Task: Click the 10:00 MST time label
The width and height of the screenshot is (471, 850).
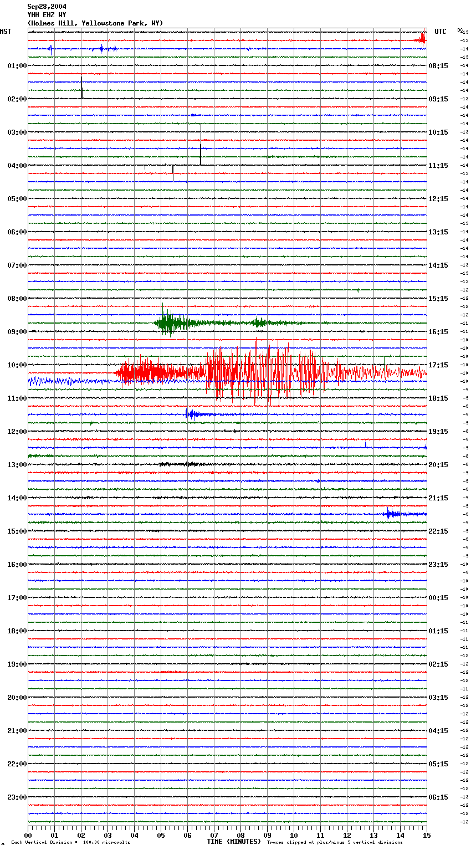Action: [17, 365]
